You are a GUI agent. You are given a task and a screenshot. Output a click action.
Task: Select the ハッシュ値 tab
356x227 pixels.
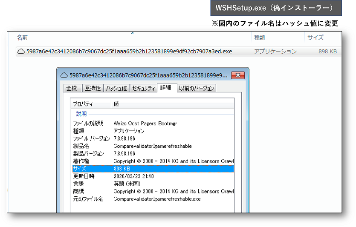pyautogui.click(x=116, y=88)
